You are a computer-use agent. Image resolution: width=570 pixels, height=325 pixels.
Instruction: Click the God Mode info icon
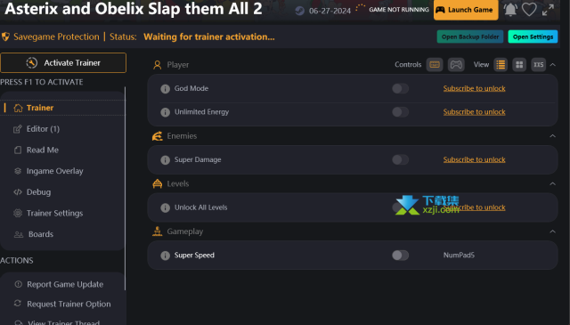(x=165, y=89)
